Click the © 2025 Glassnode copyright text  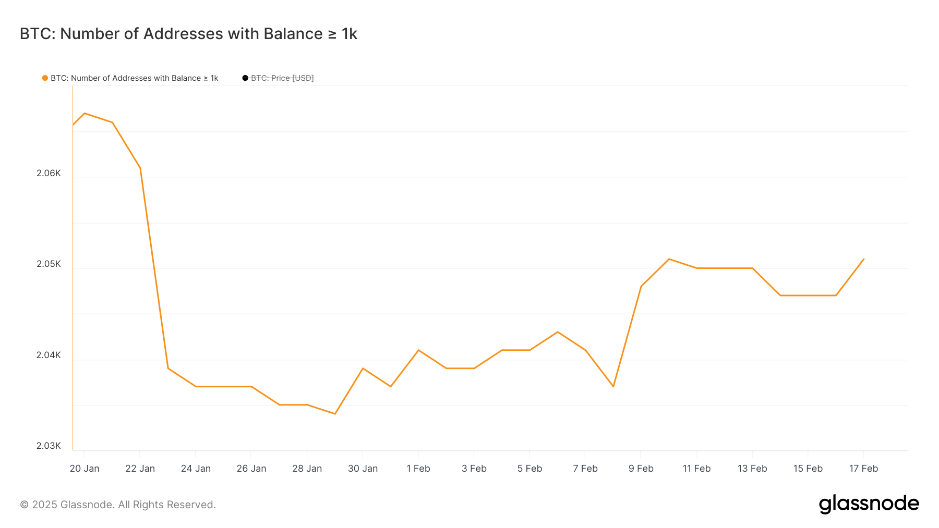pyautogui.click(x=118, y=505)
